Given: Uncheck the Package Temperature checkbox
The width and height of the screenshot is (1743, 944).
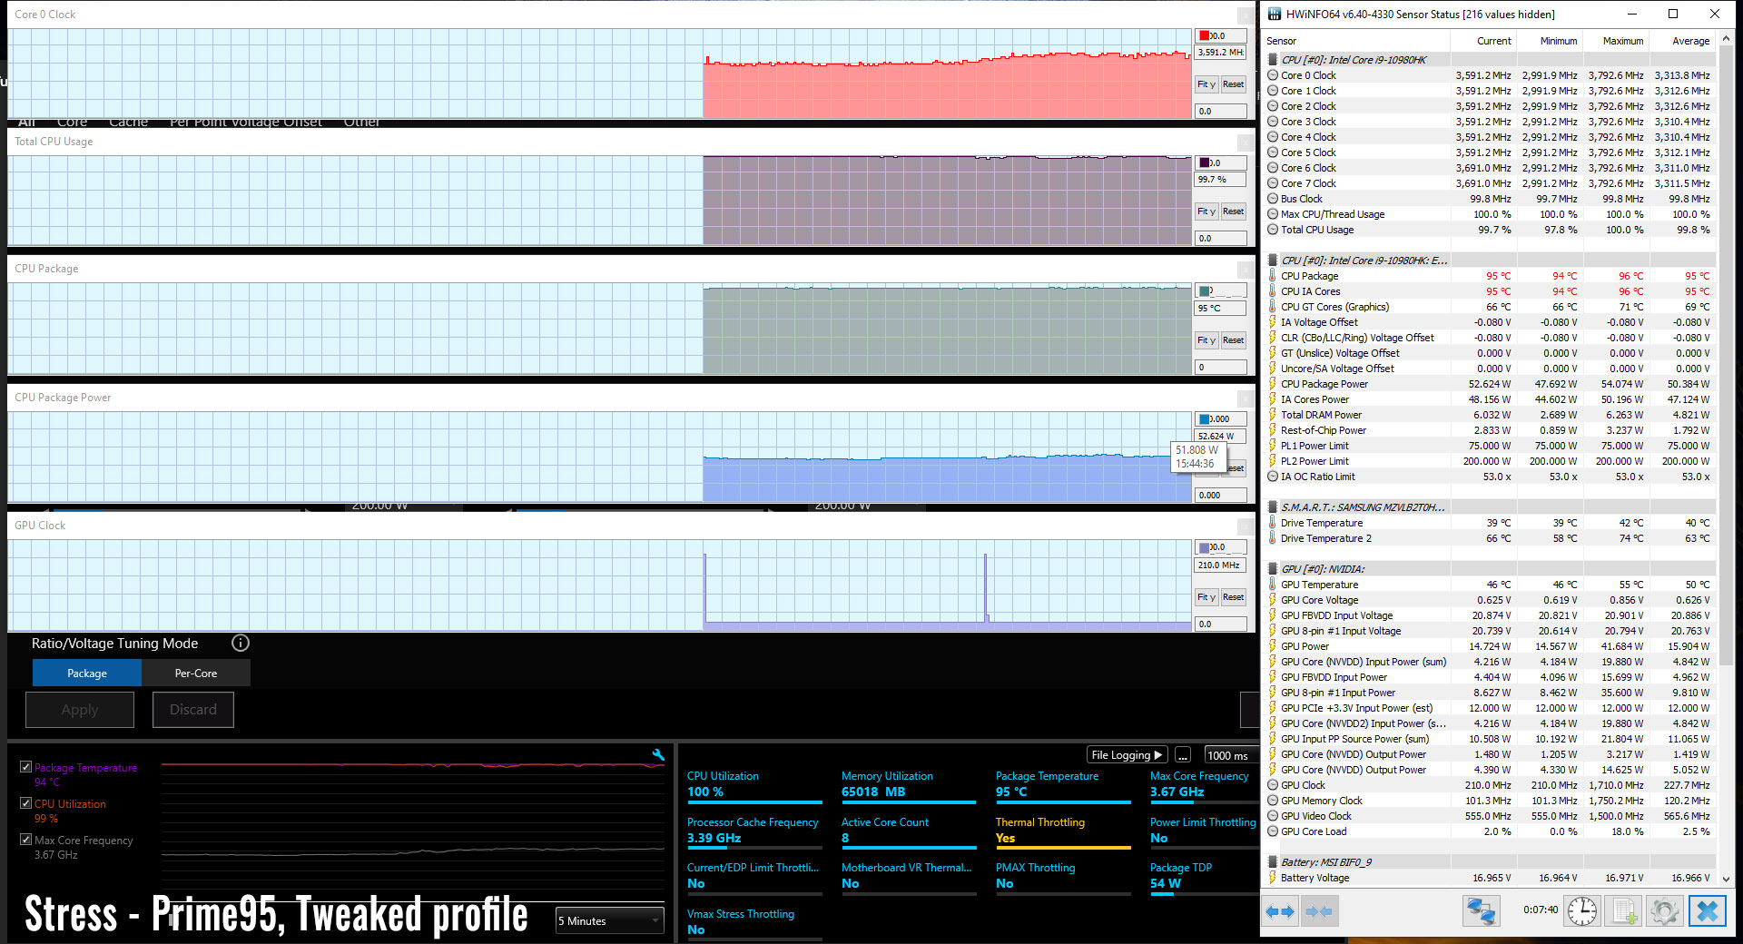Looking at the screenshot, I should (26, 767).
